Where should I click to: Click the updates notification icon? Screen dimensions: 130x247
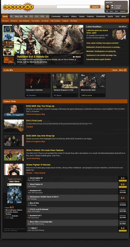click(112, 8)
